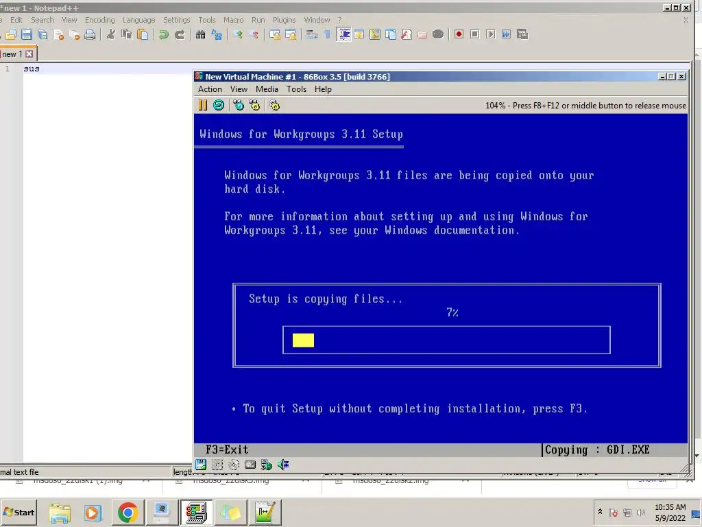This screenshot has width=702, height=527.
Task: Click the Save All icon in Notepad++
Action: (43, 34)
